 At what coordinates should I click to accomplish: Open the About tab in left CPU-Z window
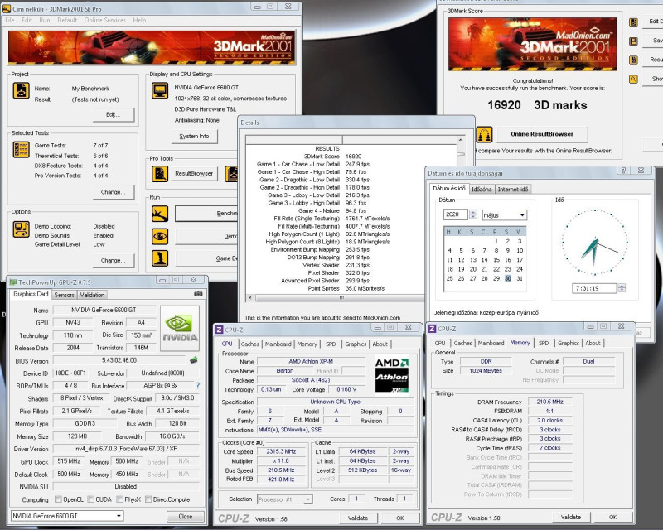(380, 344)
